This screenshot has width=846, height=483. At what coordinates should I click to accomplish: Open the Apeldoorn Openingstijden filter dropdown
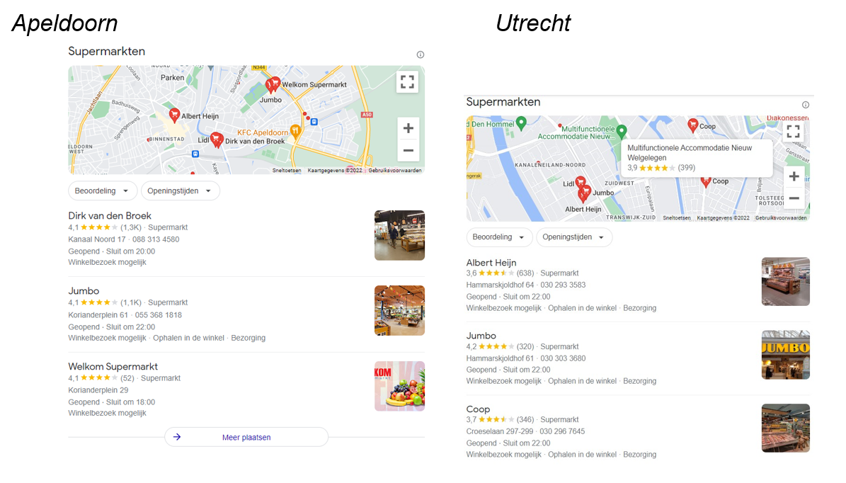point(181,191)
